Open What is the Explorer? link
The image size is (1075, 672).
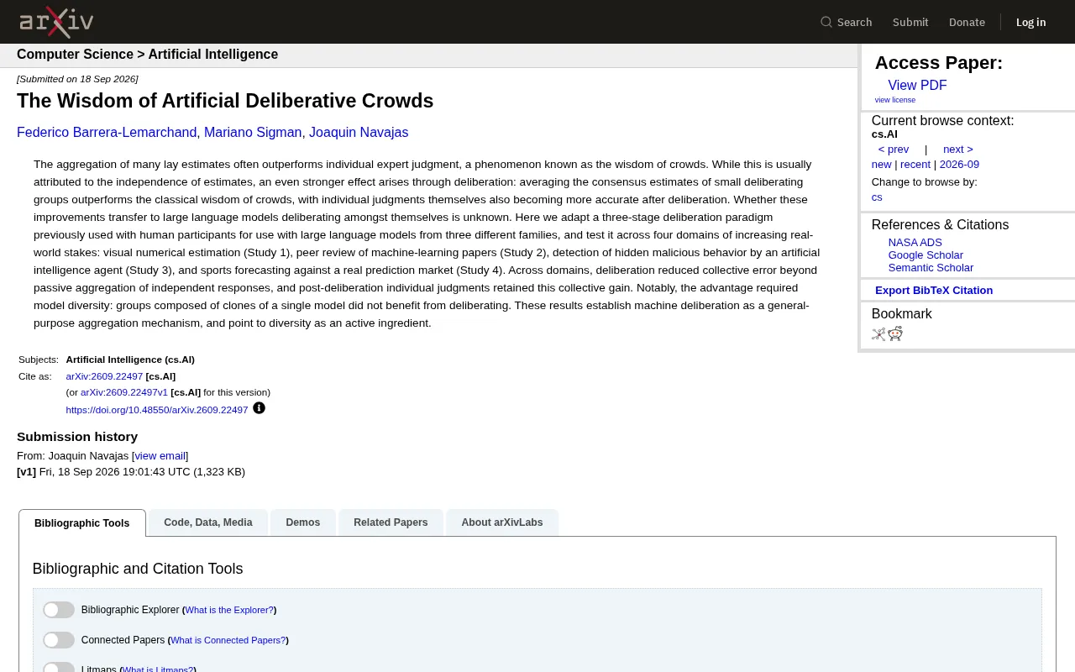pyautogui.click(x=229, y=610)
